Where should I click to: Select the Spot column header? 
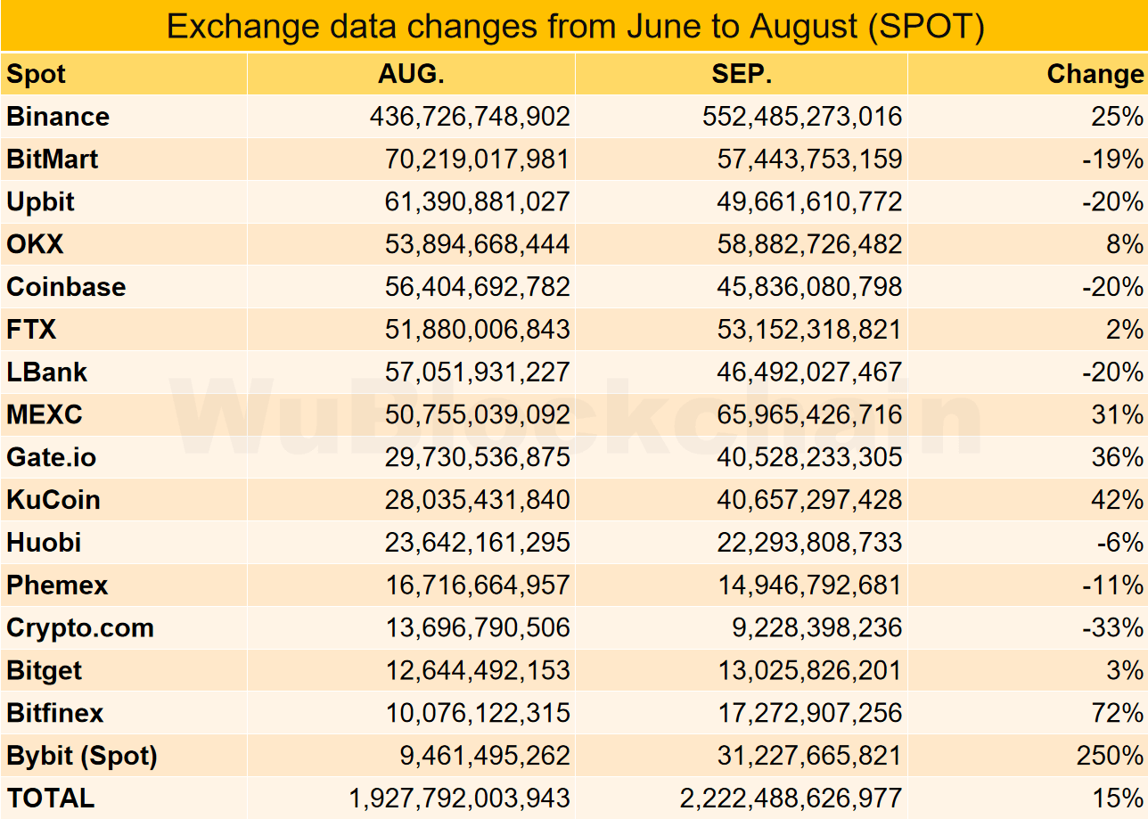click(x=37, y=74)
